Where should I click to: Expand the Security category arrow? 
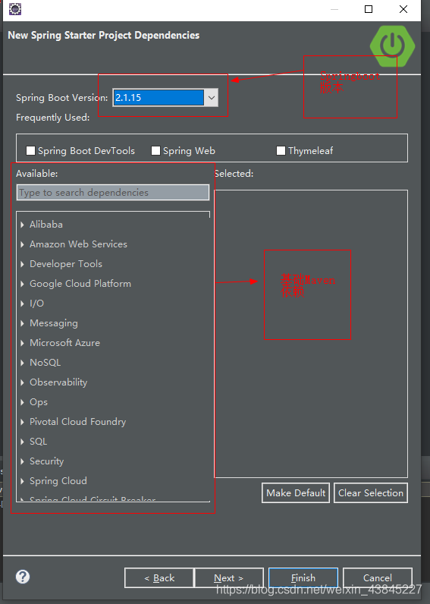(22, 461)
